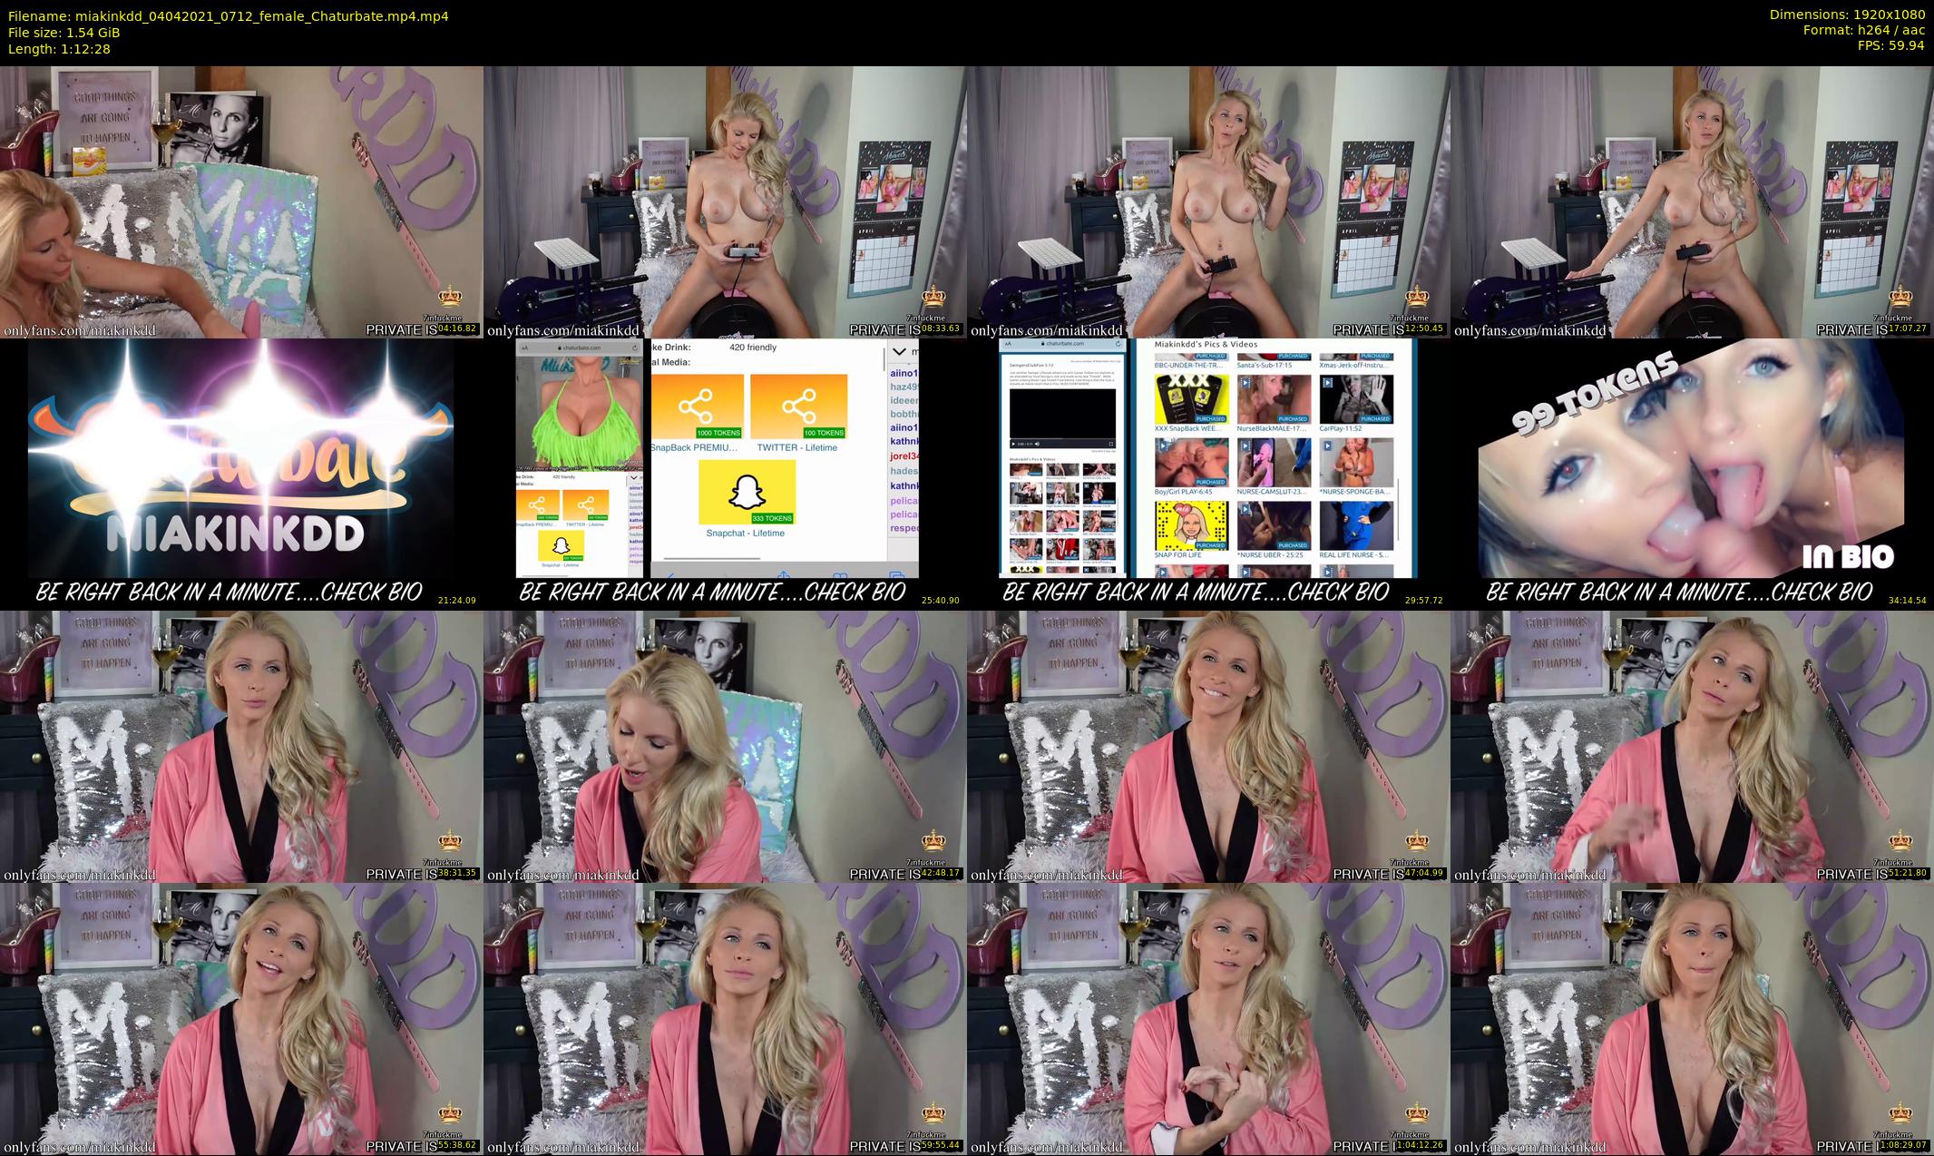Click the yellow XXX SnapBack thumbnail icon
Viewport: 1934px width, 1156px height.
pos(1191,398)
